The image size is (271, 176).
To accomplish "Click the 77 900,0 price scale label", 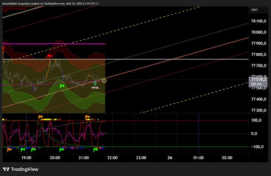I will coord(259,43).
